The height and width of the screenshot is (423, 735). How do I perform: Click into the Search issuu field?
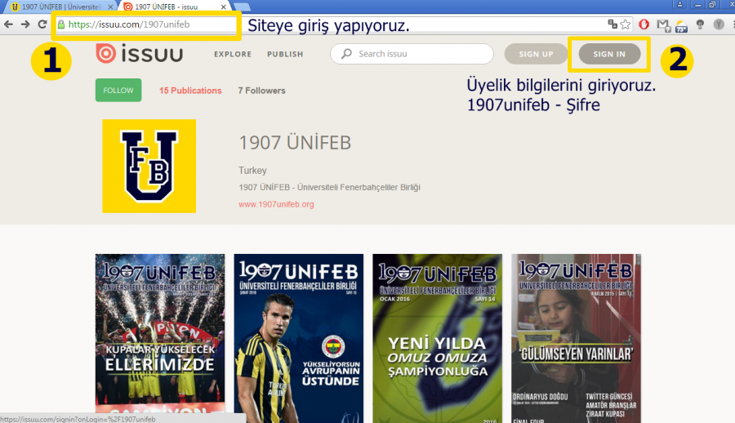(x=421, y=55)
